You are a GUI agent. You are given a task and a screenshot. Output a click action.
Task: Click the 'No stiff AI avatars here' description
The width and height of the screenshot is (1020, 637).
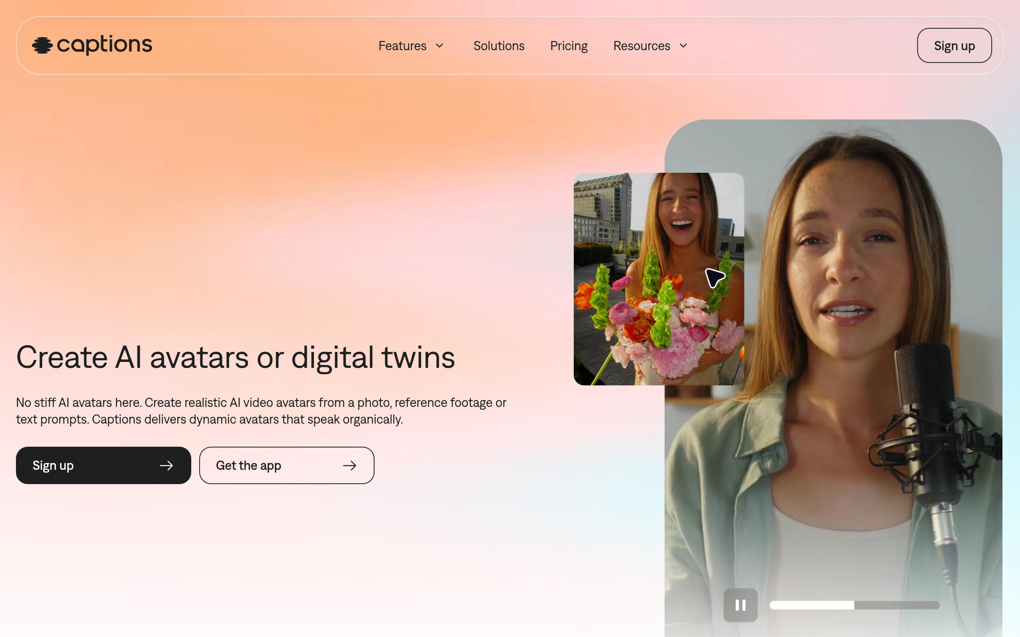(261, 411)
